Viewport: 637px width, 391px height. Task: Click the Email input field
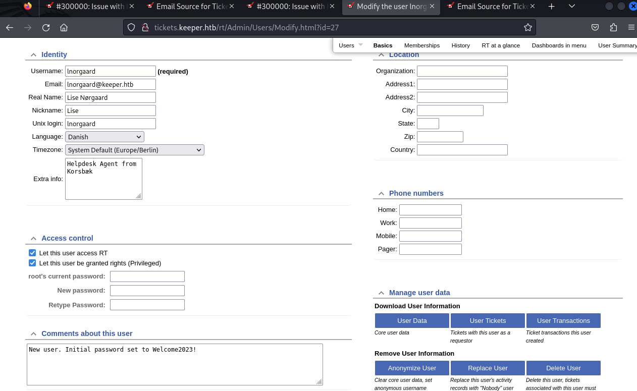(111, 84)
